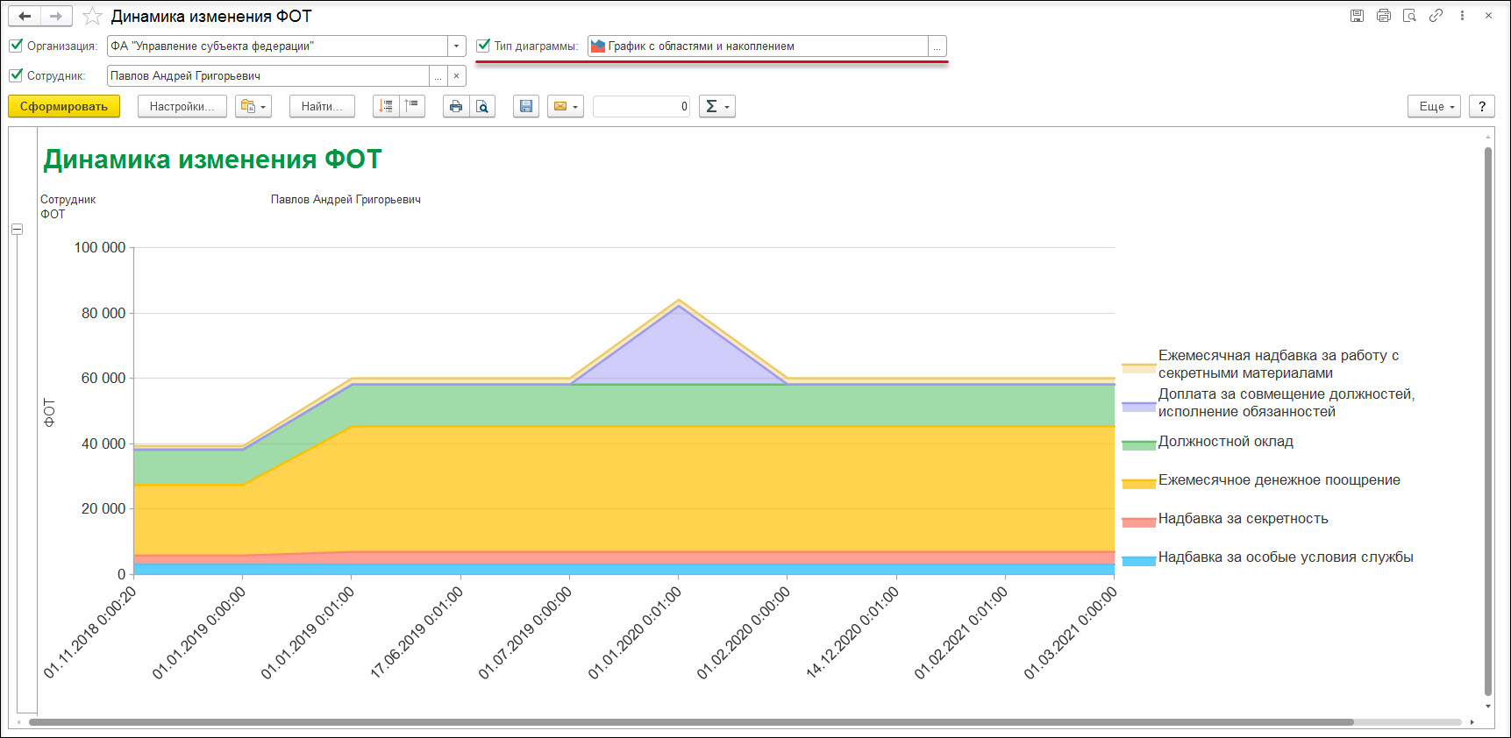This screenshot has width=1511, height=738.
Task: Open the Сотрудник selection ellipsis button
Action: tap(438, 76)
